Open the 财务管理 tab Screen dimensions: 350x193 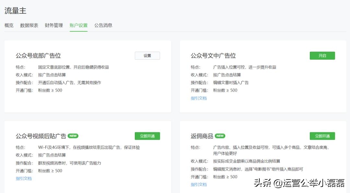pos(53,25)
